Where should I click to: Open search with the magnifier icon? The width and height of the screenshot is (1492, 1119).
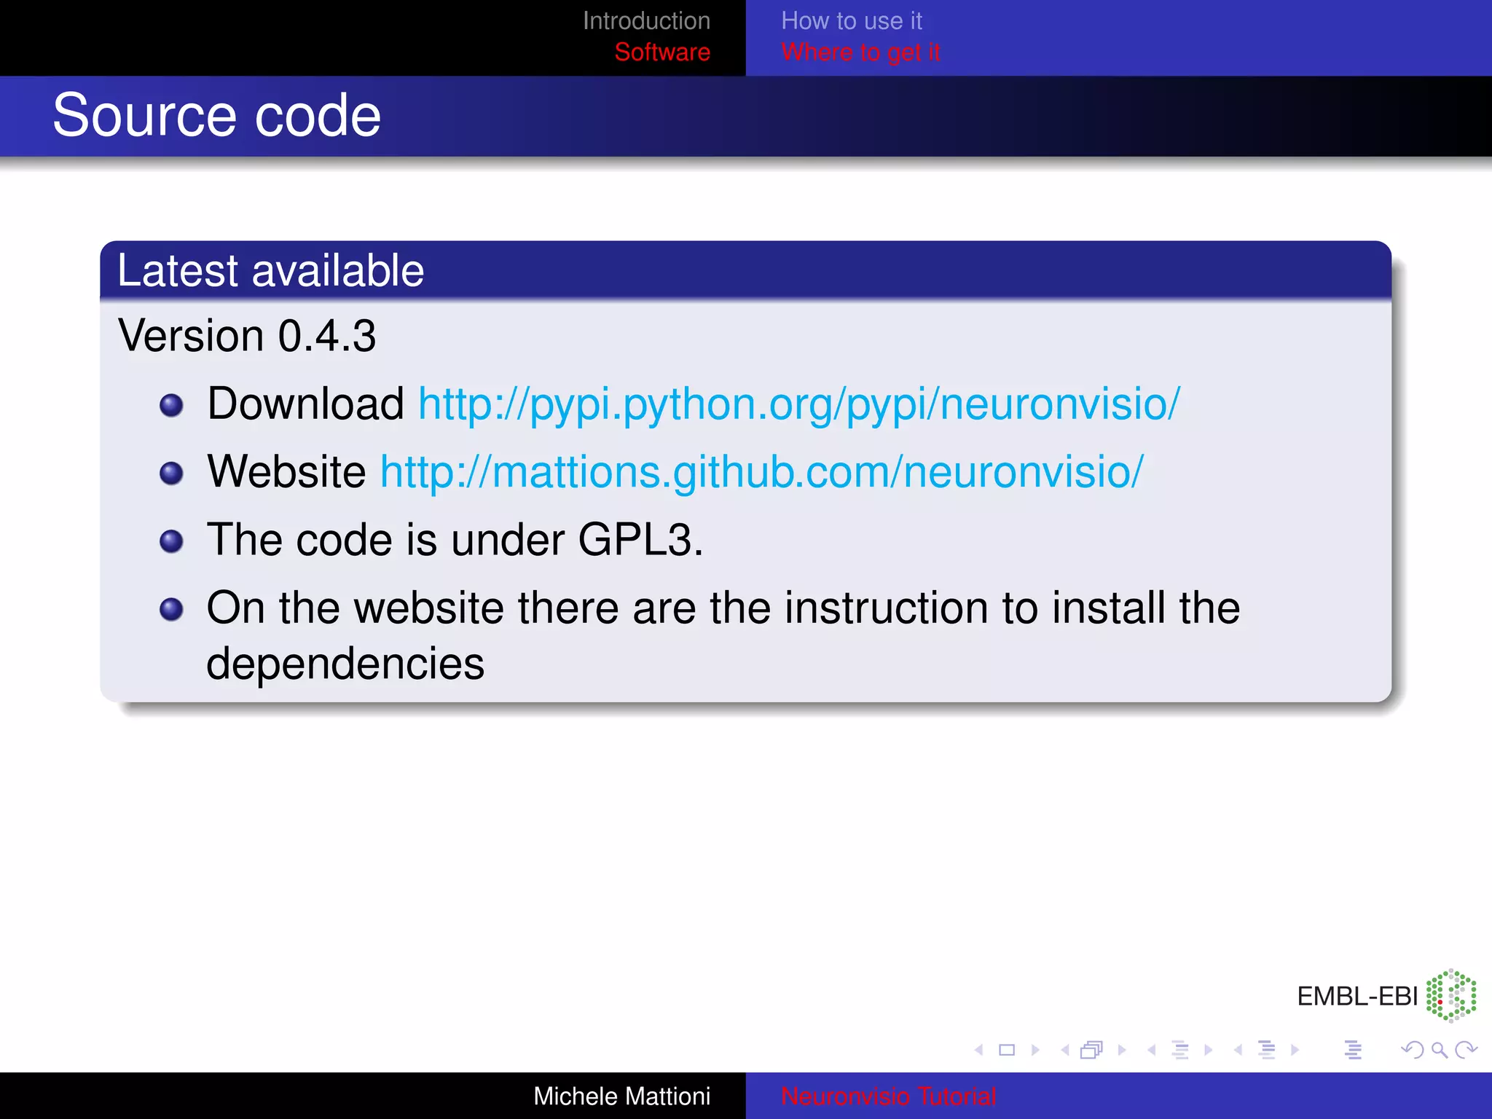pos(1439,1050)
